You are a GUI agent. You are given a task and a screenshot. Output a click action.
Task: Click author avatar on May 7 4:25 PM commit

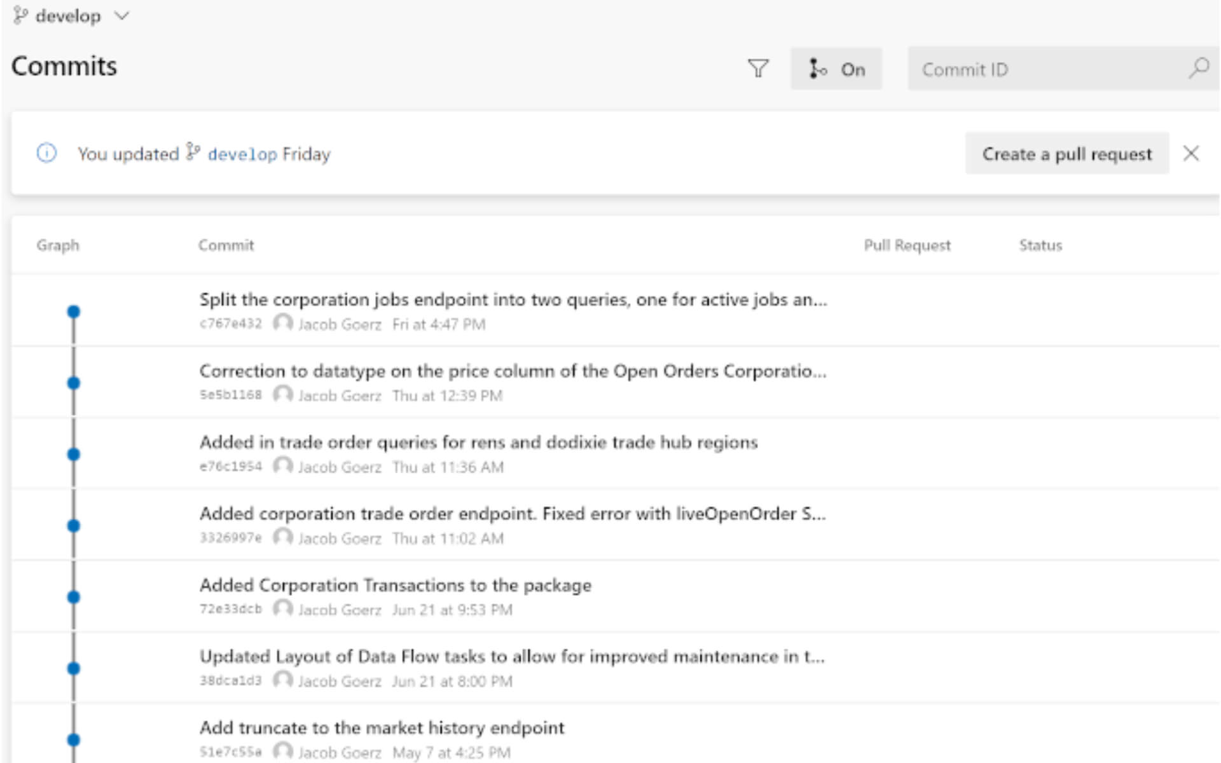283,752
